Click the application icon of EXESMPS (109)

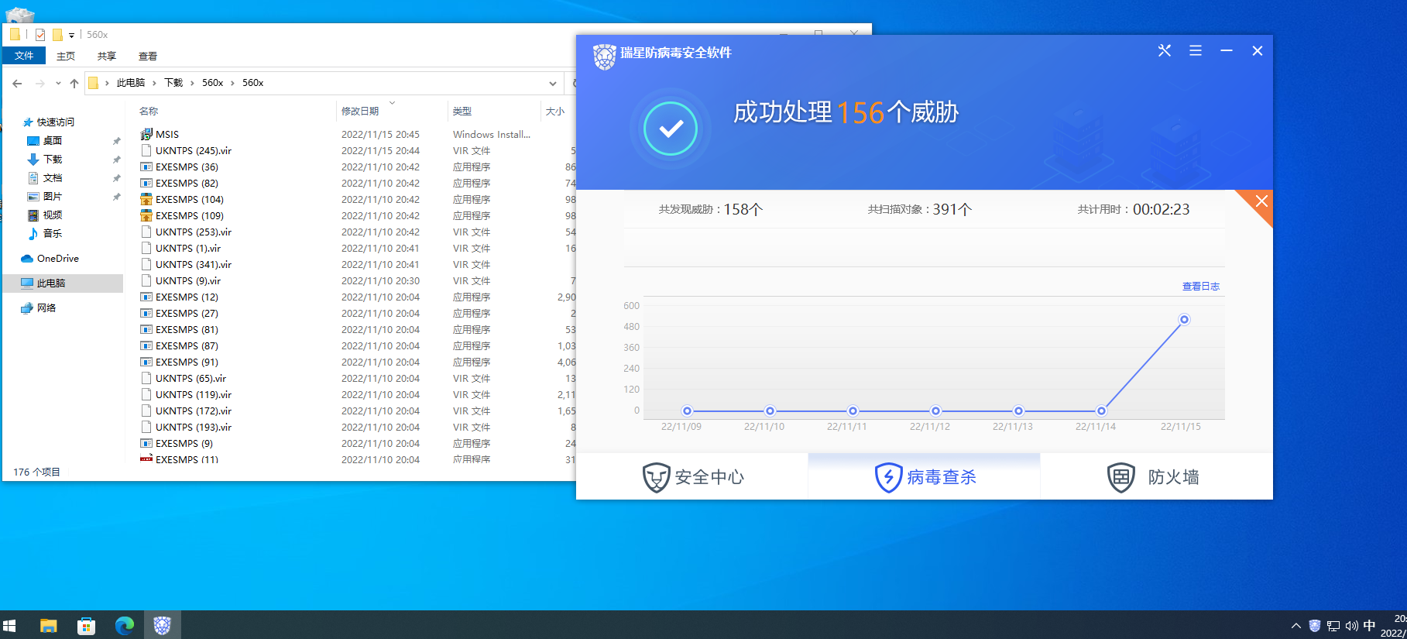146,215
